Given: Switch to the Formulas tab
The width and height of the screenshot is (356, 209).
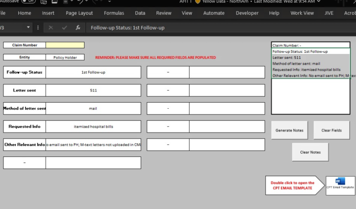Looking at the screenshot, I should click(x=114, y=13).
